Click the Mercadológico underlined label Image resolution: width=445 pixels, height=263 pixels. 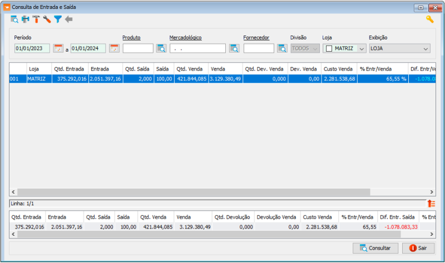coord(185,37)
